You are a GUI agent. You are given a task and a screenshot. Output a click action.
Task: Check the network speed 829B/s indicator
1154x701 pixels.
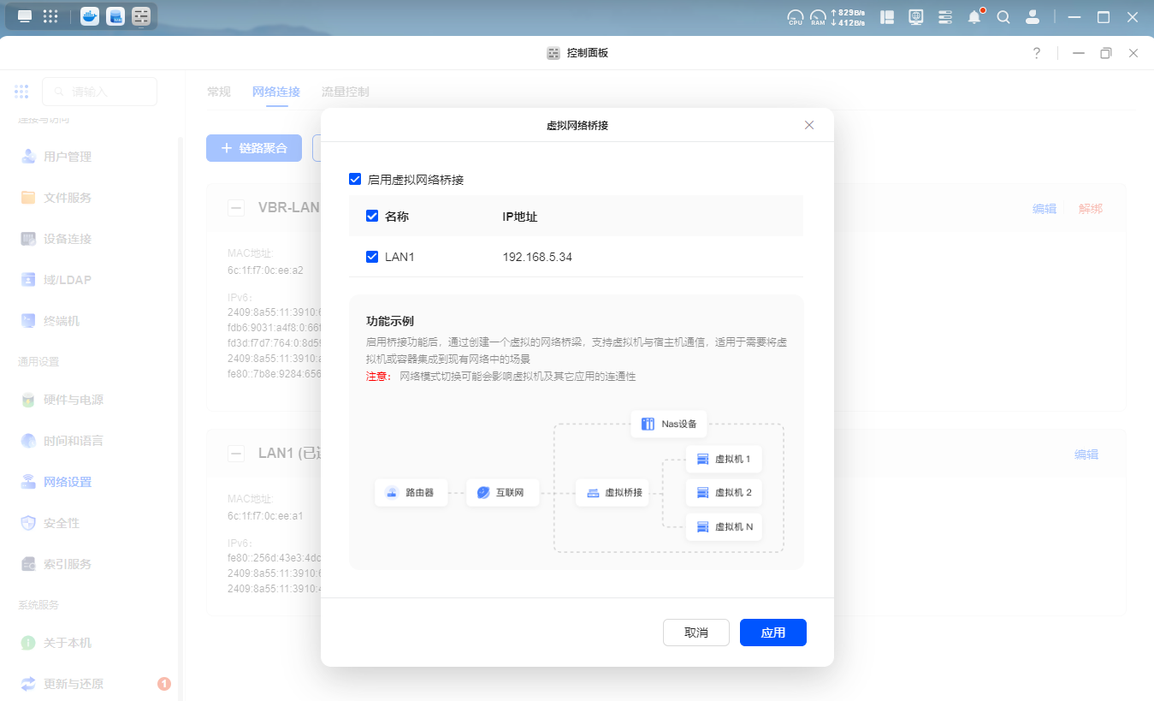coord(850,11)
